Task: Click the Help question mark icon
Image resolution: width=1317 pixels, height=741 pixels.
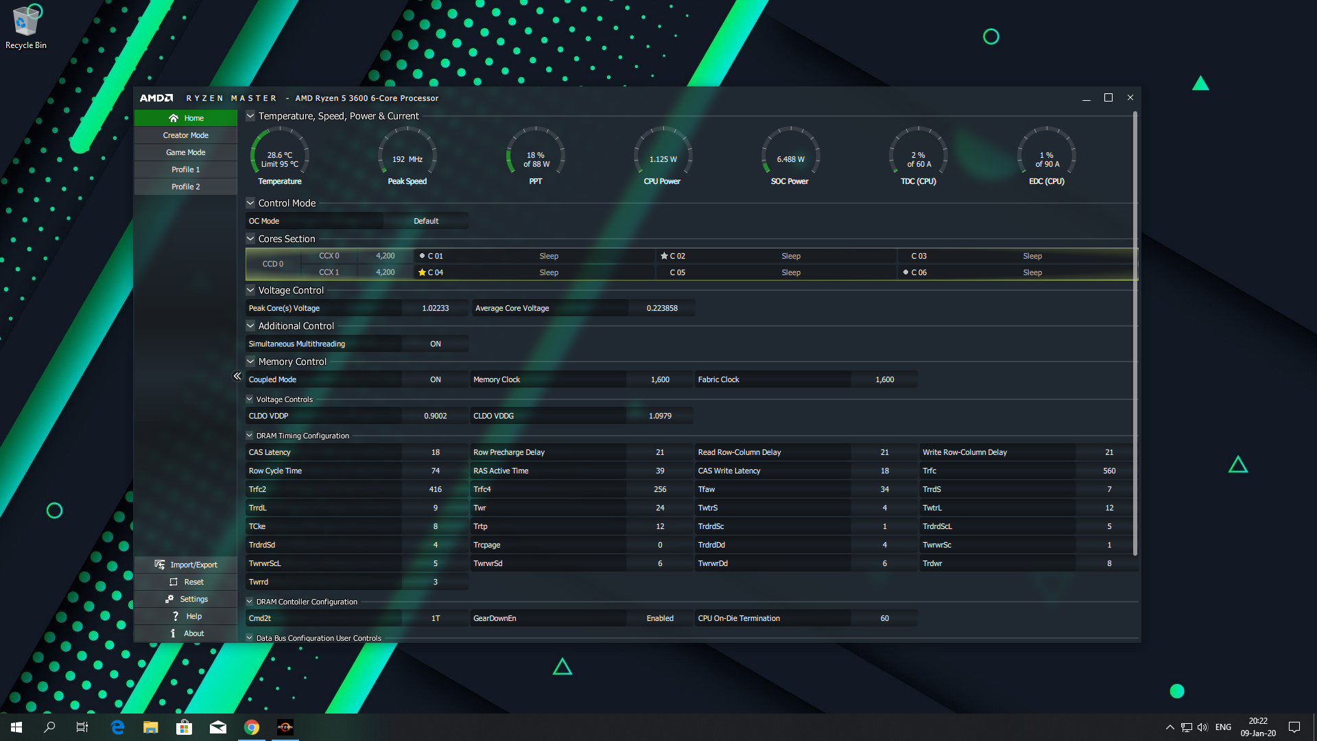Action: point(176,616)
